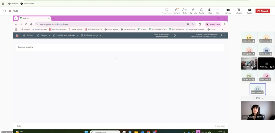Open the Prikaz view options
275x133 pixels.
click(x=210, y=11)
